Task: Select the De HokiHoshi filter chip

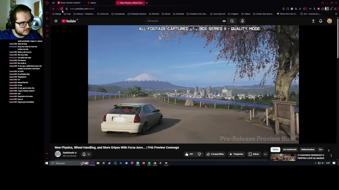Action: point(290,149)
